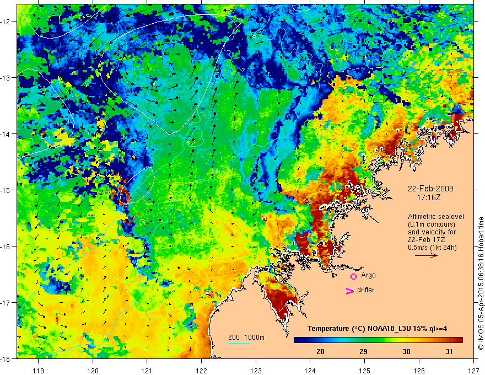Click the temperature color scale bar
The width and height of the screenshot is (485, 375).
378,340
